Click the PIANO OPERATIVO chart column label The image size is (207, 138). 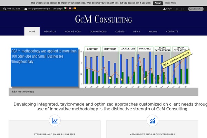click(x=180, y=49)
